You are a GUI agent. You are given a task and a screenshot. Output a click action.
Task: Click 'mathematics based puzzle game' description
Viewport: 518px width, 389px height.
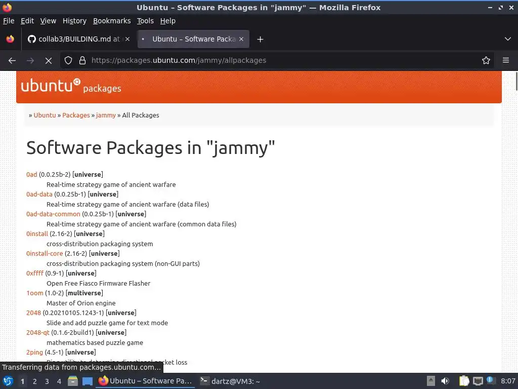click(95, 343)
